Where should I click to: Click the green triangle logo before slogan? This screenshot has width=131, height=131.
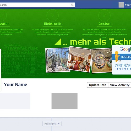tap(58, 42)
